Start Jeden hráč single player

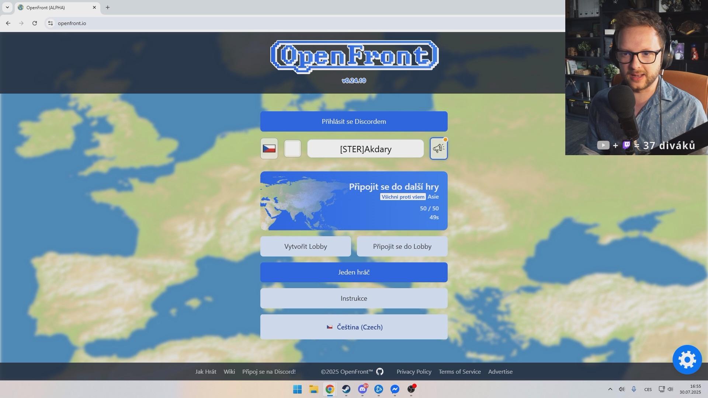pyautogui.click(x=354, y=272)
